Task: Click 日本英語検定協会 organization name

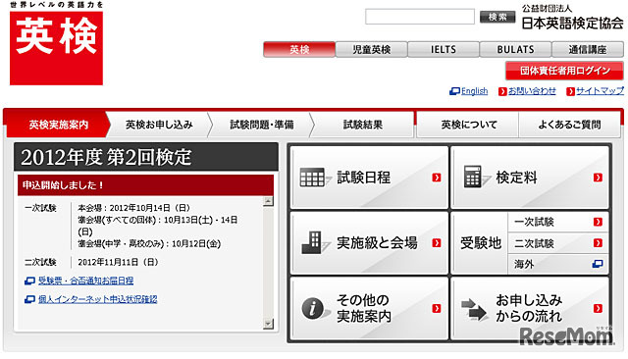Action: coord(572,24)
